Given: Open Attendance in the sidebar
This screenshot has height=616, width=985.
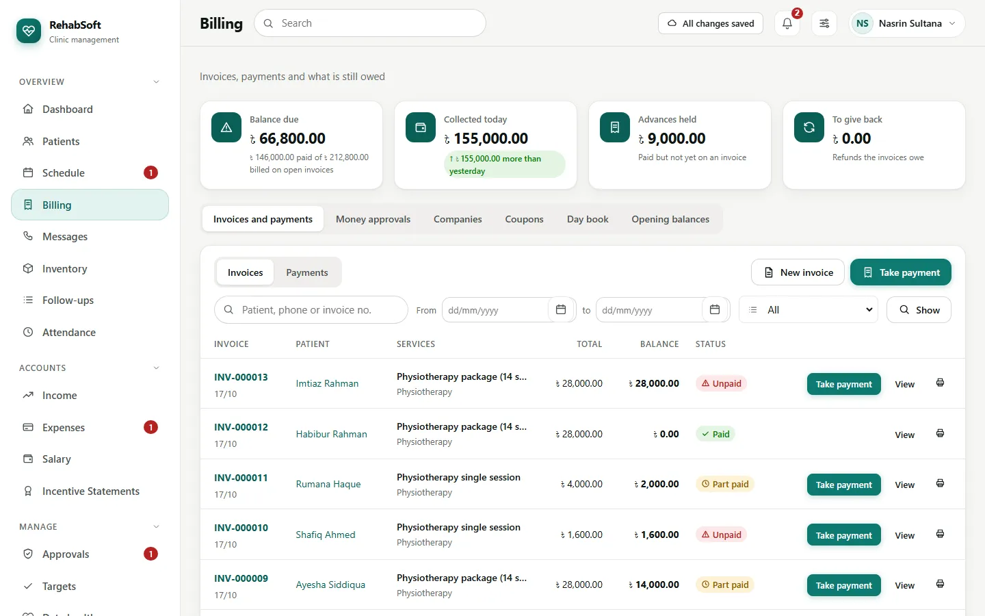Looking at the screenshot, I should point(90,333).
